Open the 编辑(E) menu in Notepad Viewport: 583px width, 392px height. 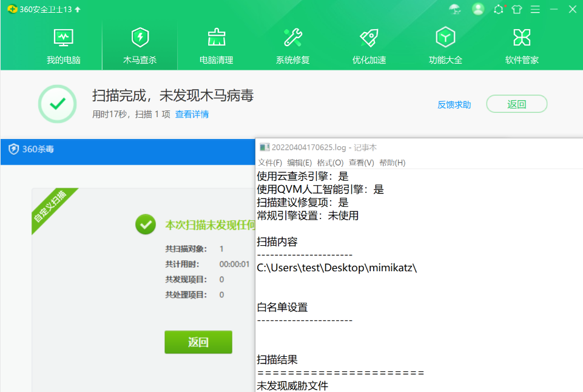click(x=299, y=163)
